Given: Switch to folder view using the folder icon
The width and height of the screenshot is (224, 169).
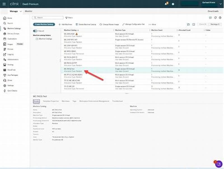Looking at the screenshot, I should click(x=189, y=24).
